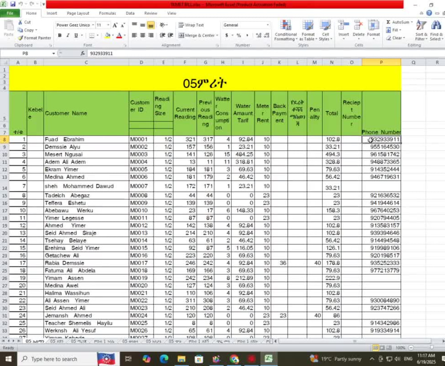Switch to the Insert tab
The width and height of the screenshot is (445, 366).
tap(52, 13)
